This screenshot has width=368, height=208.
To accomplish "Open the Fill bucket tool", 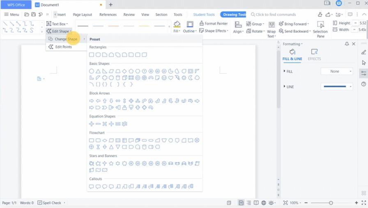I will tap(177, 24).
